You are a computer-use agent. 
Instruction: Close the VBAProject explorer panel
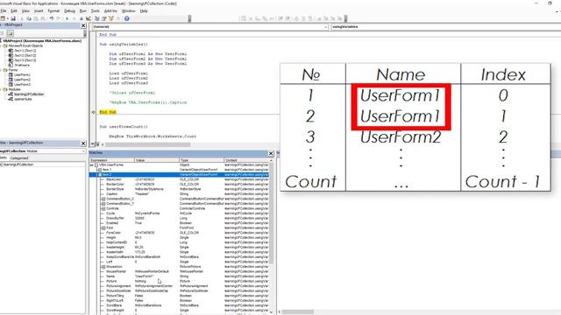(x=83, y=25)
